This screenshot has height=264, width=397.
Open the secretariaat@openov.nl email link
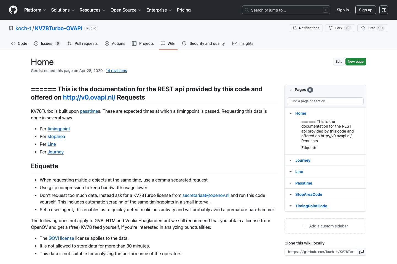(206, 195)
